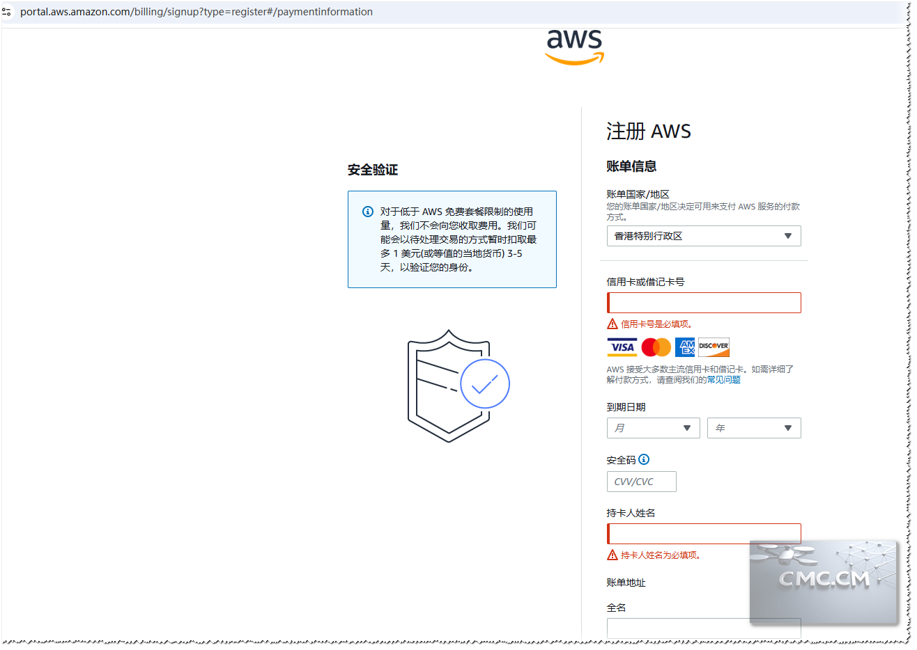Open the 月 expiration month dropdown
This screenshot has width=917, height=650.
(x=653, y=428)
